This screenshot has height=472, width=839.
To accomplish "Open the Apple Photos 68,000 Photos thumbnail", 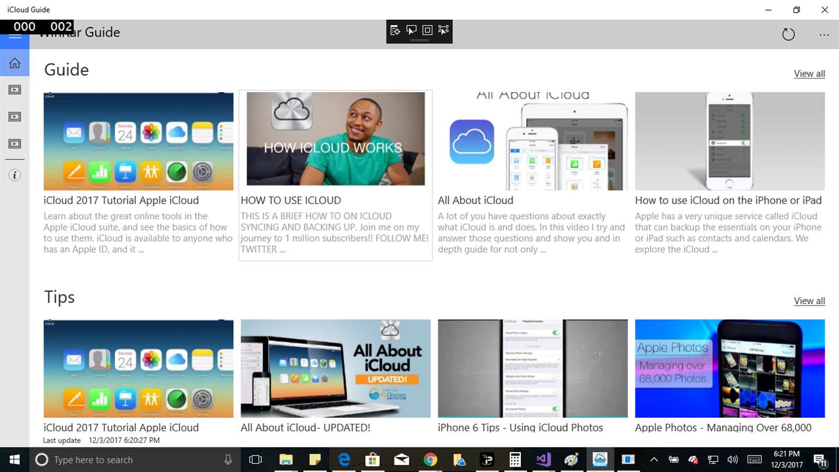I will click(730, 368).
